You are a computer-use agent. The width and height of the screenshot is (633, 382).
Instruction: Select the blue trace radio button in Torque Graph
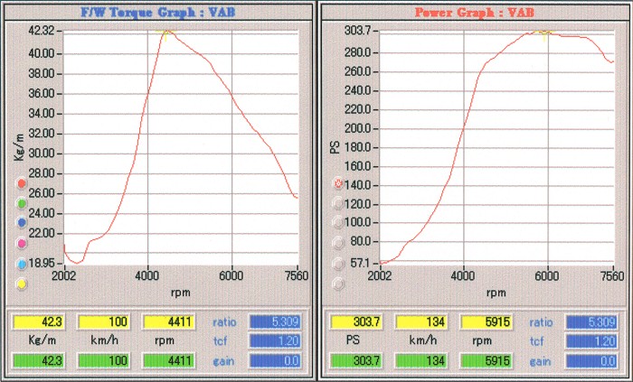tap(22, 222)
